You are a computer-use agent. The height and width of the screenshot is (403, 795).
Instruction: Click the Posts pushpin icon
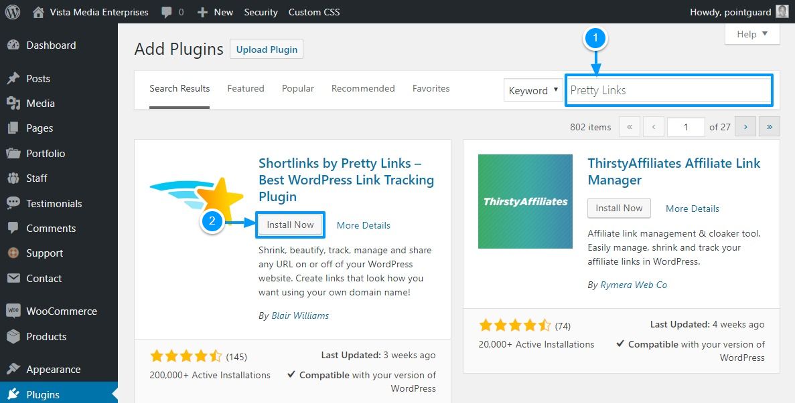tap(13, 78)
